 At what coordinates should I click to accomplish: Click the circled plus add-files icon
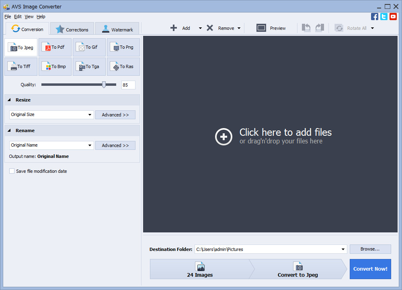pos(224,137)
